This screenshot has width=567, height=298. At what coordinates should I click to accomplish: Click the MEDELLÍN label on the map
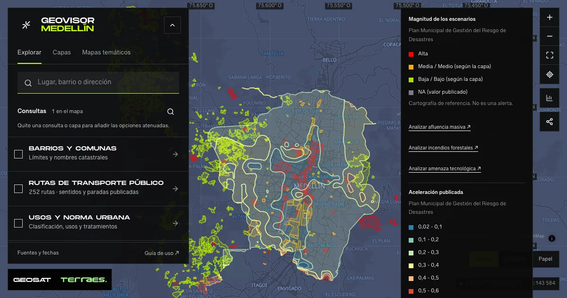coord(309,186)
